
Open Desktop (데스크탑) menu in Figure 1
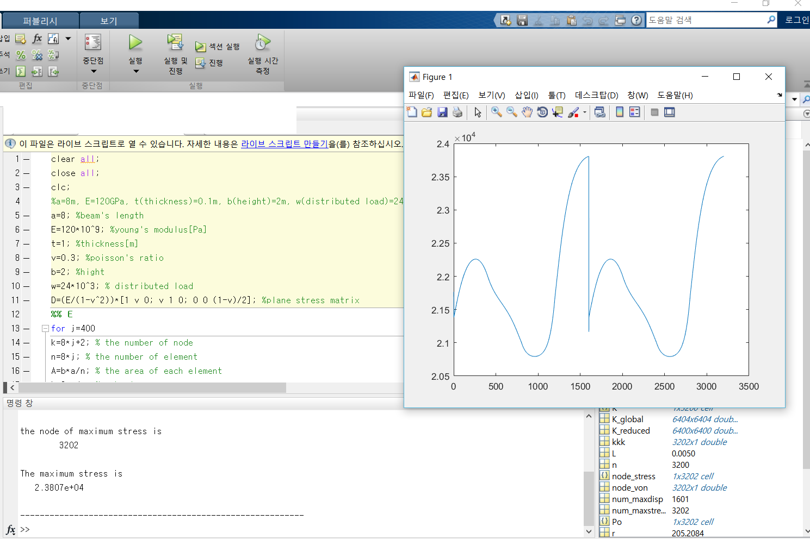point(596,95)
